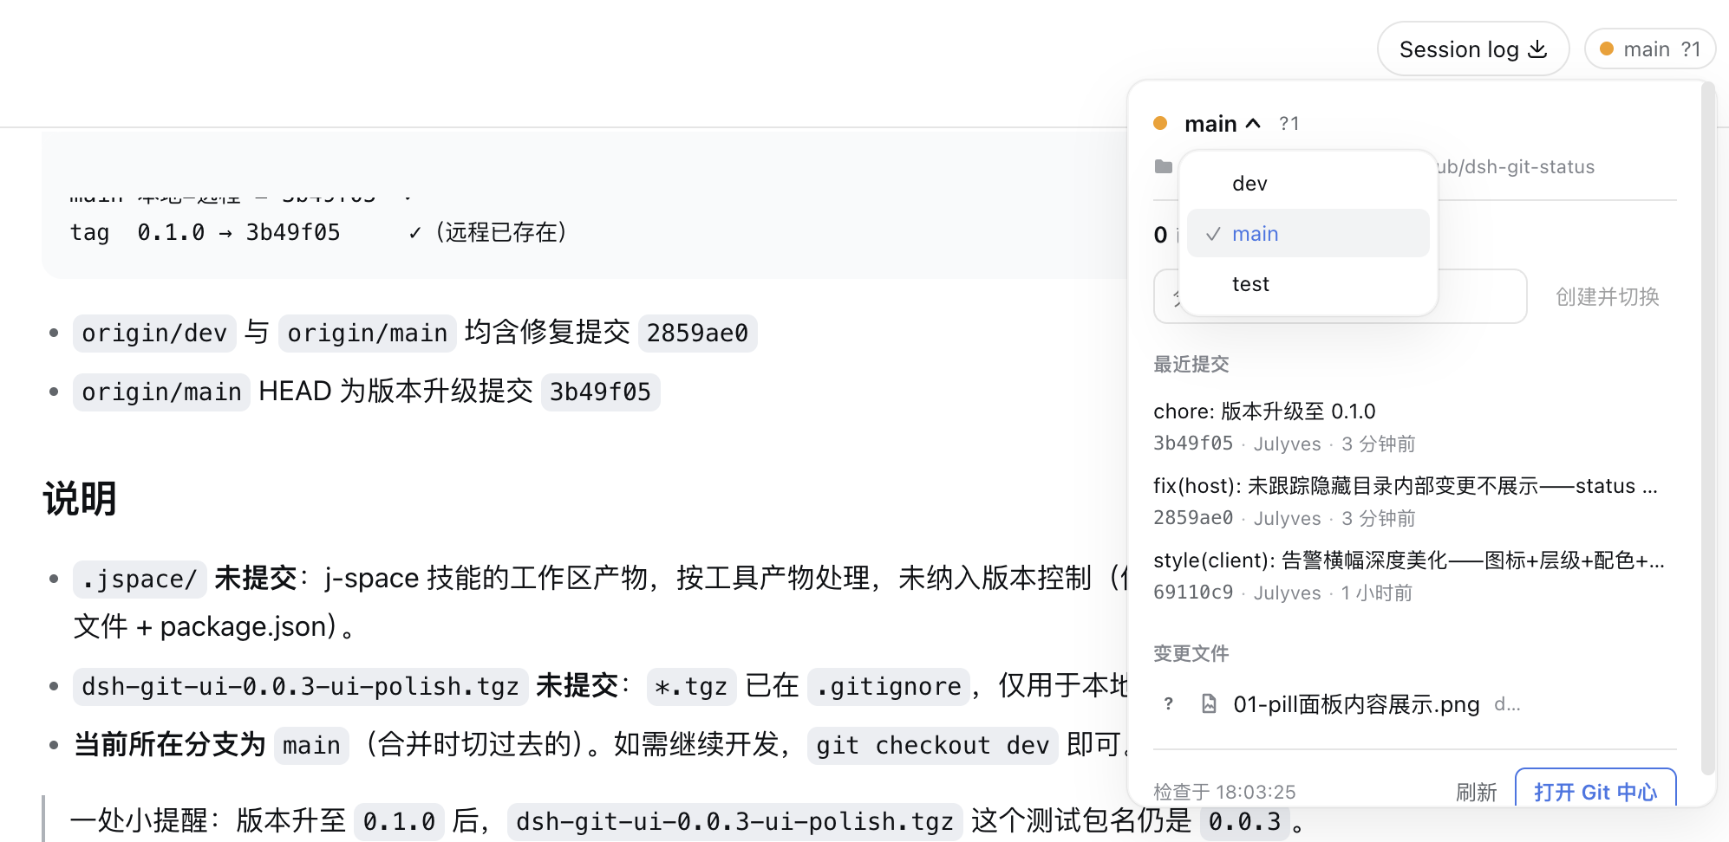Click the orange status dot beside main heading
Viewport: 1729px width, 842px height.
tap(1160, 124)
